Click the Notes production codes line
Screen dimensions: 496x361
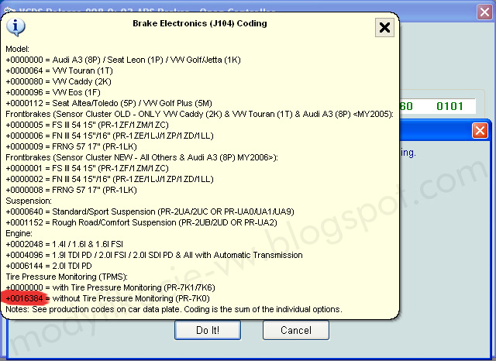click(174, 309)
